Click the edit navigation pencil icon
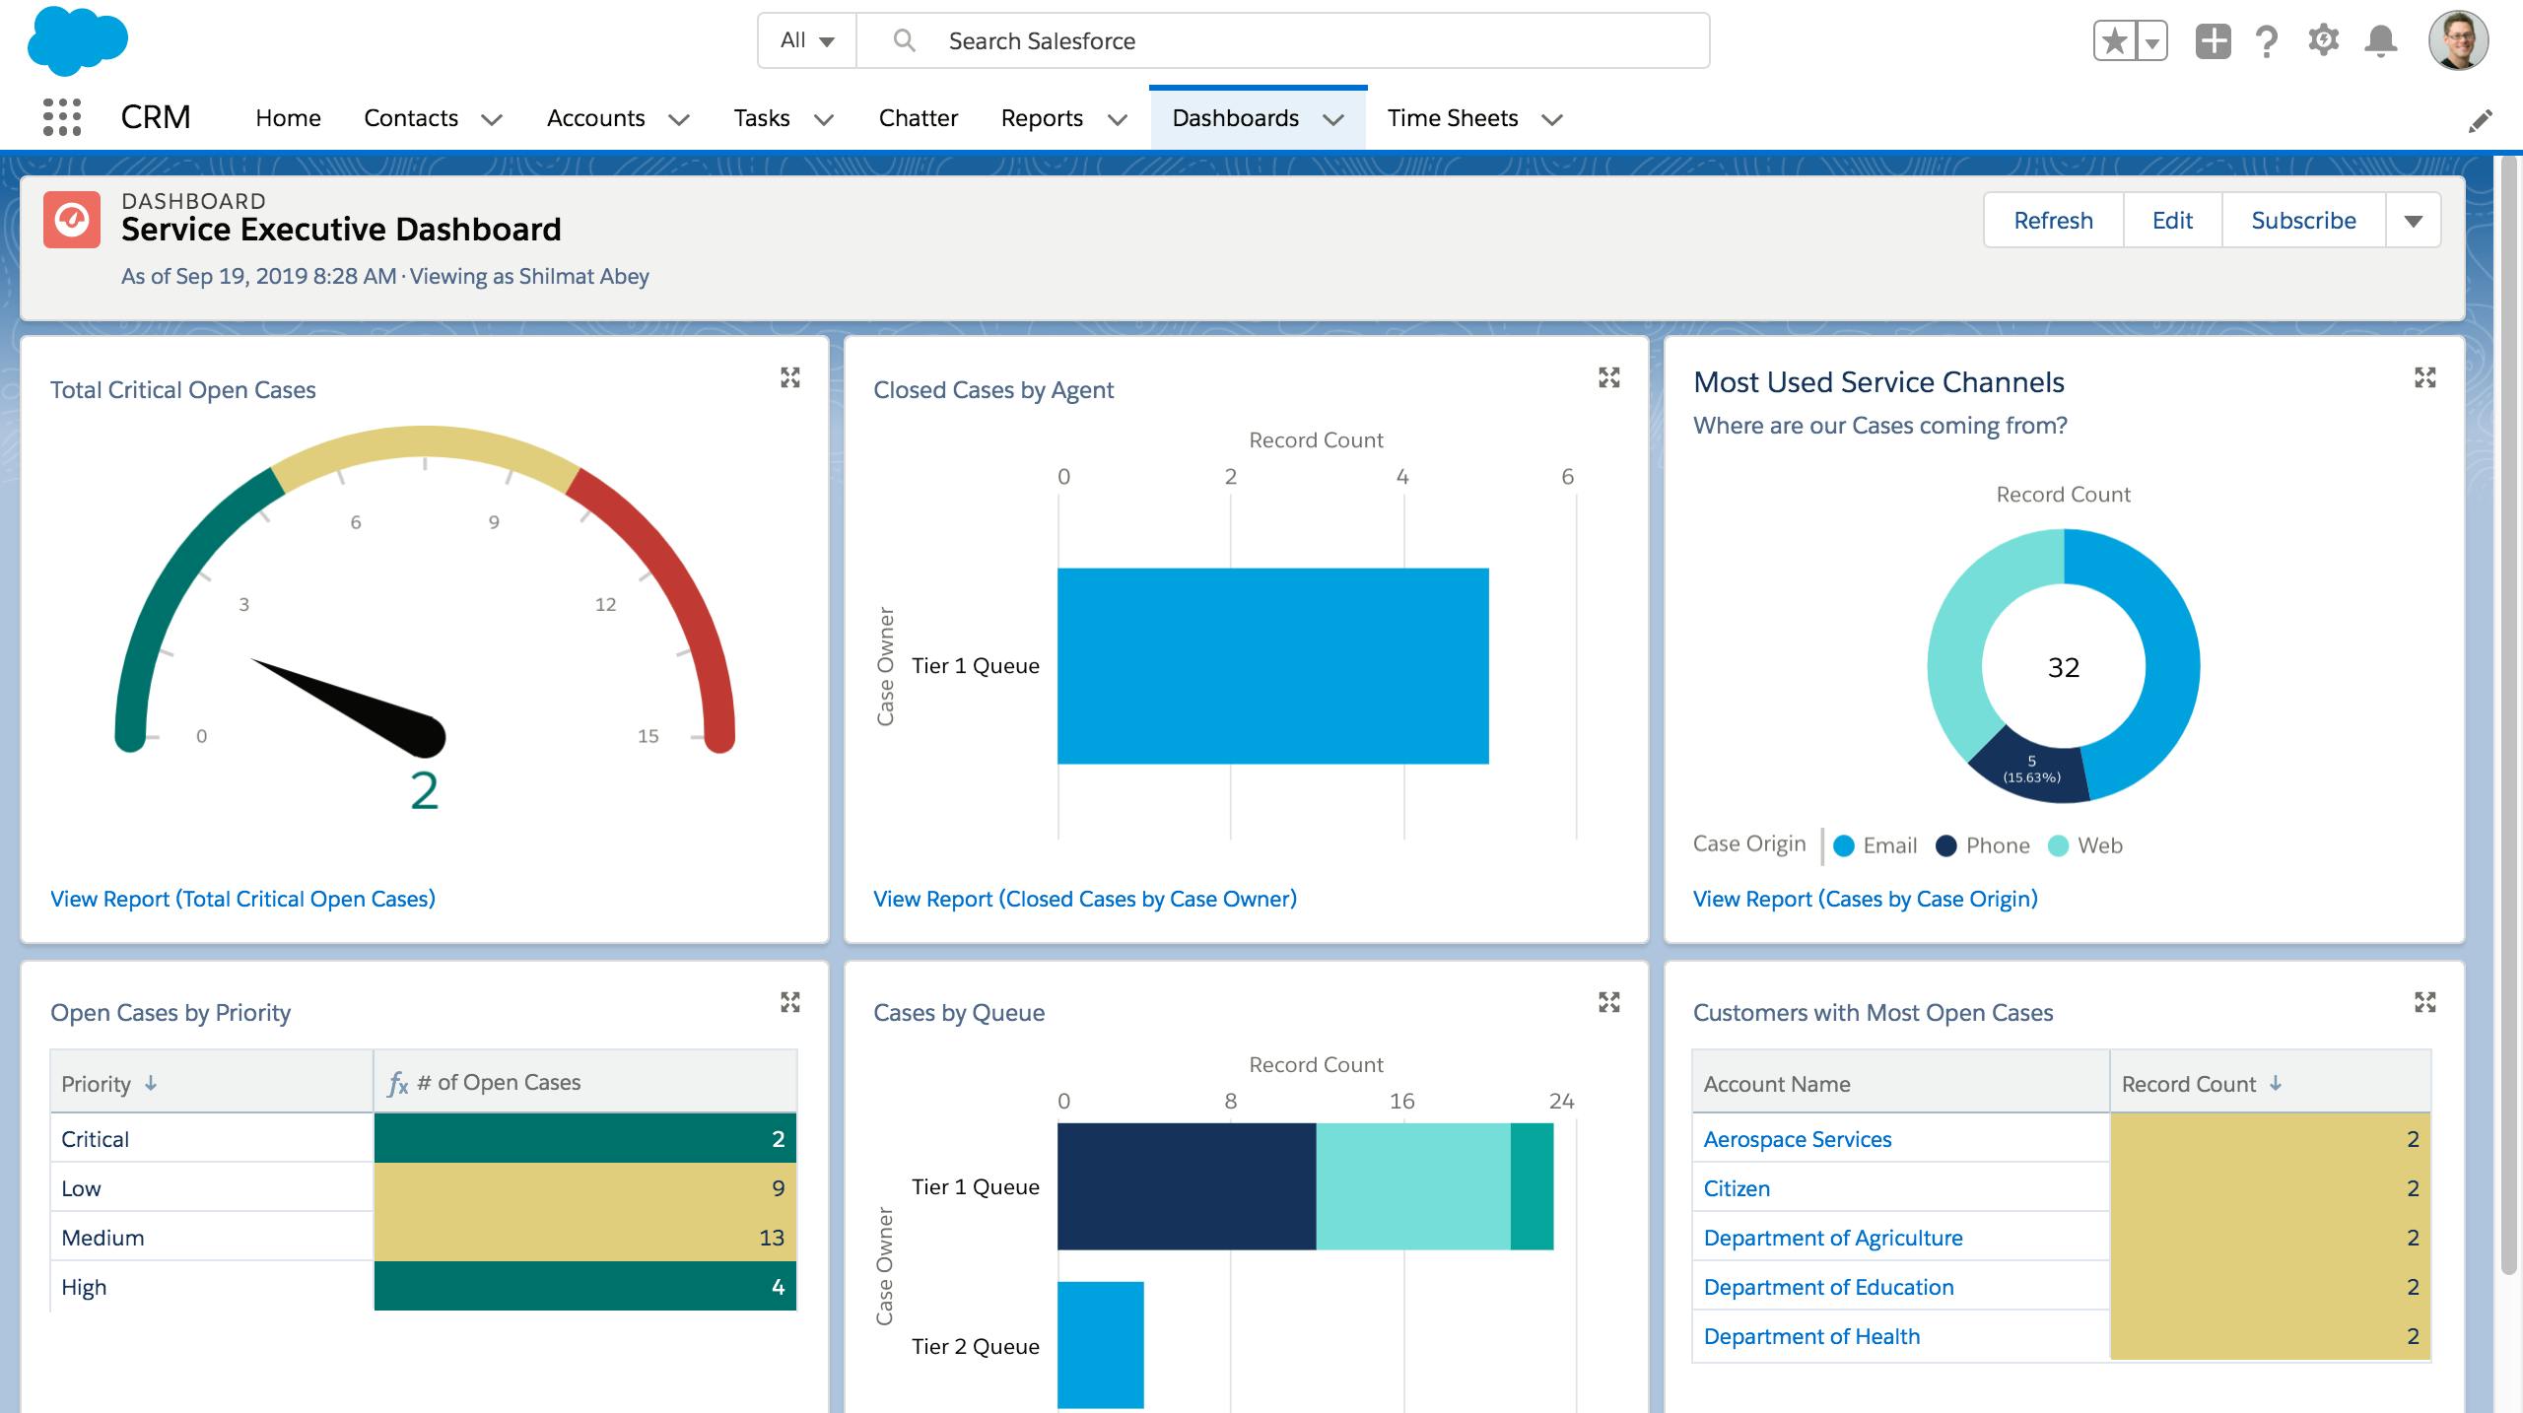The image size is (2523, 1413). coord(2480,120)
